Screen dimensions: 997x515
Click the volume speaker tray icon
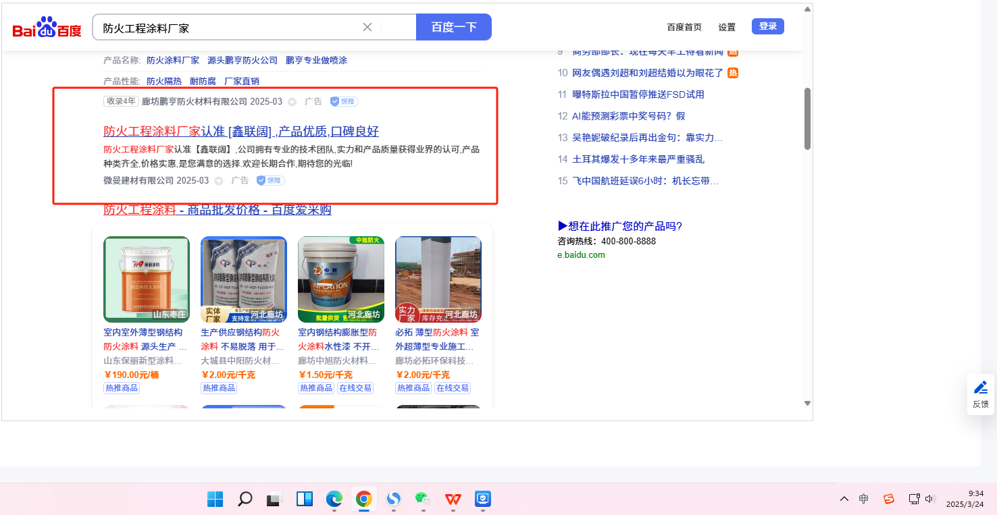coord(930,499)
